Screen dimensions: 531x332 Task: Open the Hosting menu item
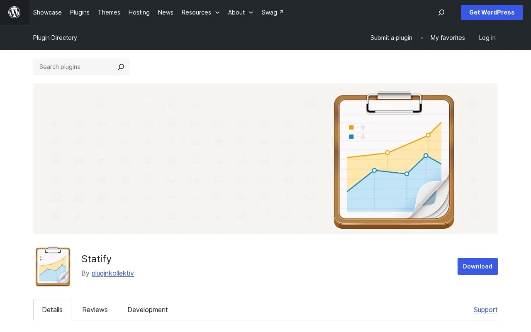[139, 12]
